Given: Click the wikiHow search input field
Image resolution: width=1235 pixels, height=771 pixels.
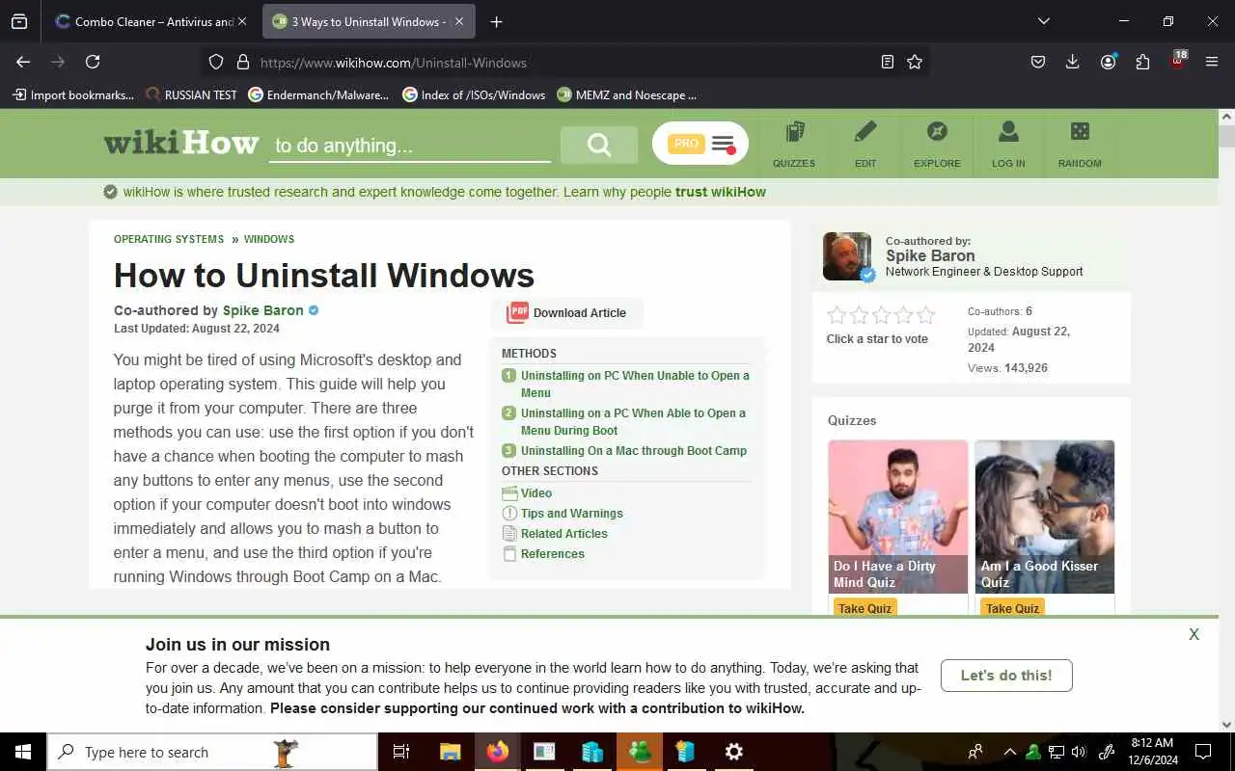Looking at the screenshot, I should pos(410,146).
